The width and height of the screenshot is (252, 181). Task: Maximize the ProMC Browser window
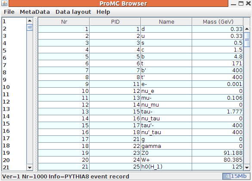click(x=241, y=3)
